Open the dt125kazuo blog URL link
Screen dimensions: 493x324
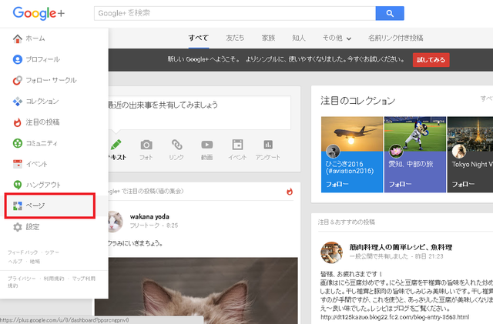[394, 317]
